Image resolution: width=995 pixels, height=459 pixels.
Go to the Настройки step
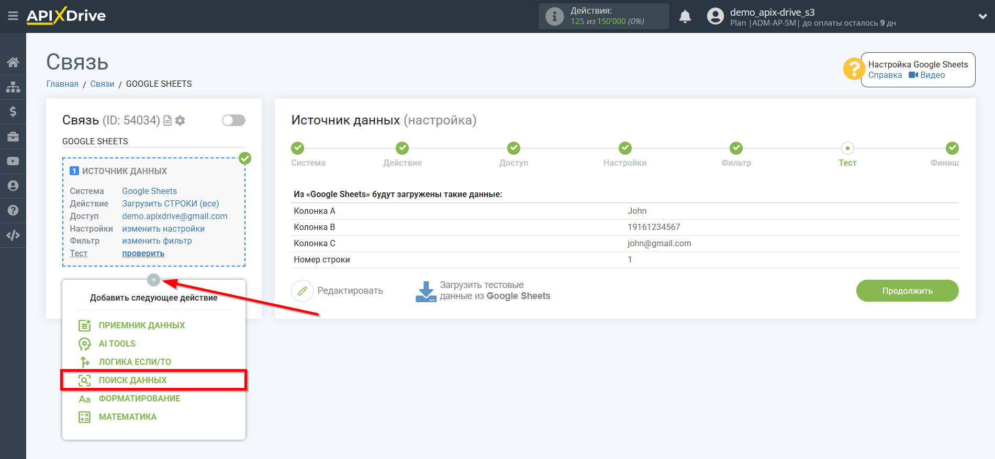(625, 148)
